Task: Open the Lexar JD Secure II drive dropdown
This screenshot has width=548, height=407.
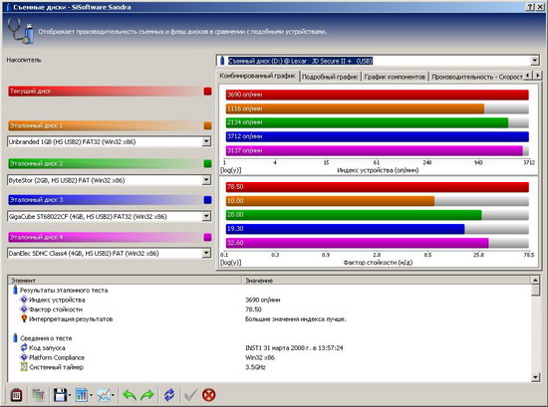Action: pyautogui.click(x=535, y=61)
